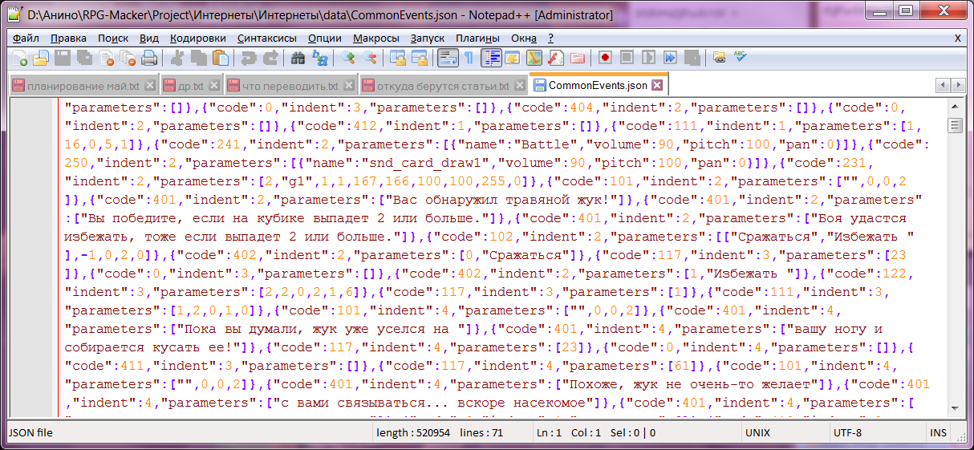Click the Save file floppy icon

63,58
